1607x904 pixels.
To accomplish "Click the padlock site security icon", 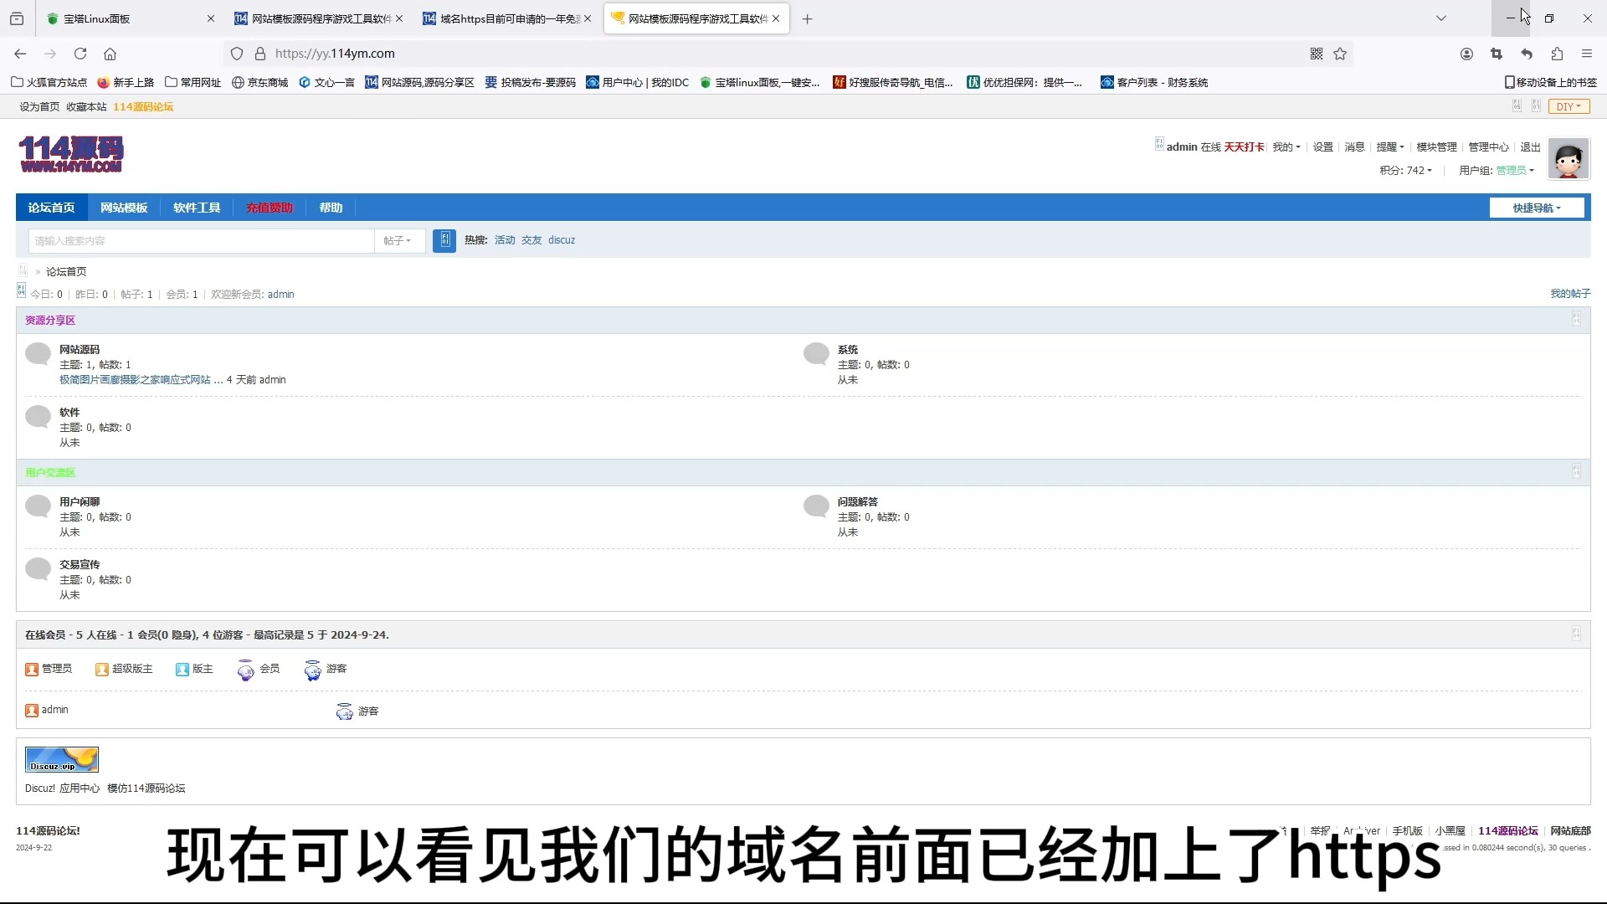I will click(x=260, y=54).
